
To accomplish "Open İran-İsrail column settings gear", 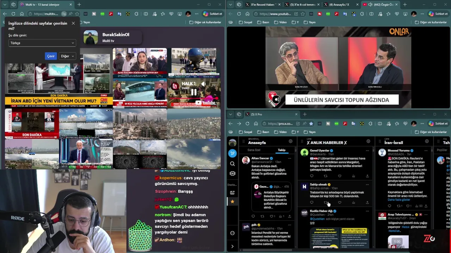I will [x=427, y=141].
